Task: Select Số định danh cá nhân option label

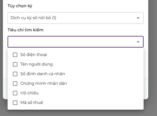Action: coord(43,74)
